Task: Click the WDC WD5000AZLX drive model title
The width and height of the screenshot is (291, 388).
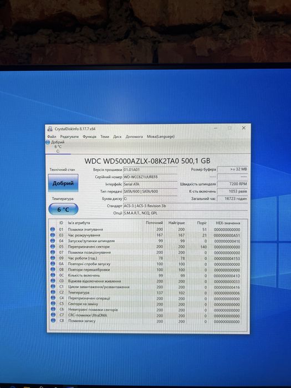Action: pos(147,161)
